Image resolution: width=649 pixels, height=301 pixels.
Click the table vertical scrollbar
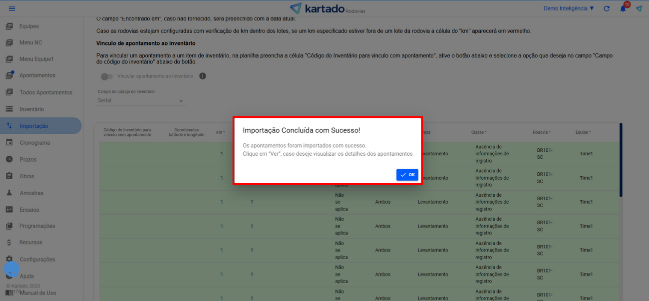tap(621, 160)
